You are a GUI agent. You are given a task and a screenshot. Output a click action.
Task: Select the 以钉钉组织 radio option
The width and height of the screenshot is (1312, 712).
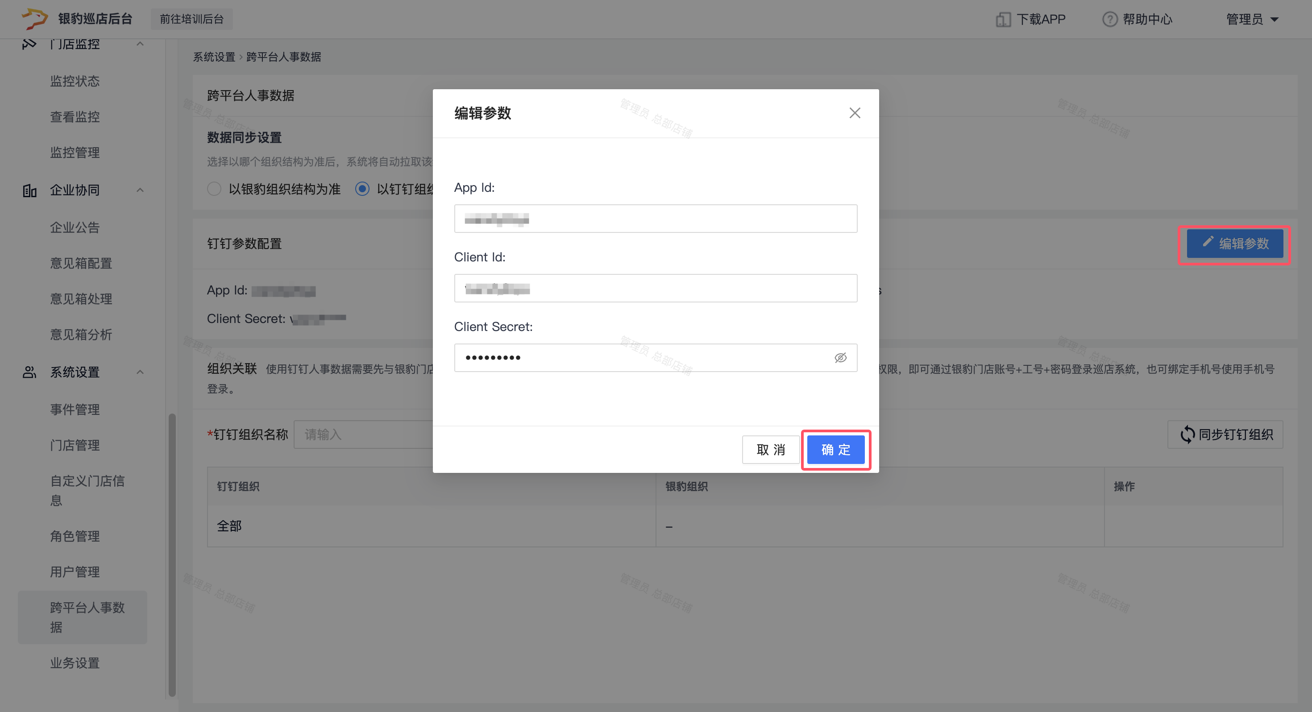(x=362, y=189)
